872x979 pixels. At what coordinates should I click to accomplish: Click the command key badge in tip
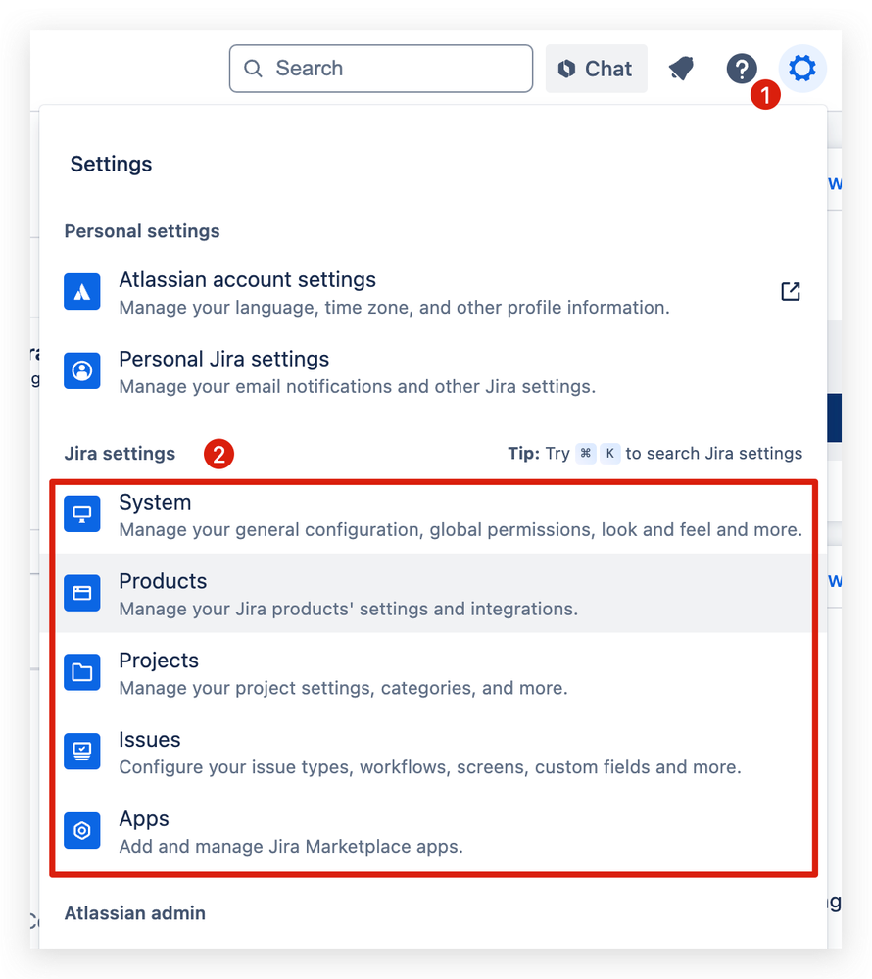(x=586, y=454)
